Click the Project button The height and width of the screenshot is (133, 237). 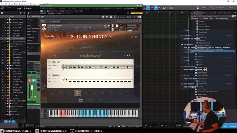point(221,8)
